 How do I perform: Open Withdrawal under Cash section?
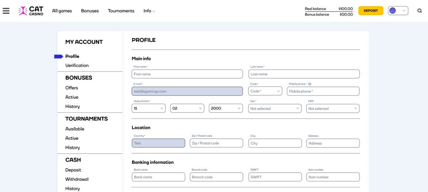pyautogui.click(x=77, y=179)
